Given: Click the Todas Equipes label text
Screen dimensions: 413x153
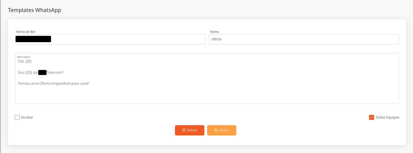Looking at the screenshot, I should coord(387,117).
